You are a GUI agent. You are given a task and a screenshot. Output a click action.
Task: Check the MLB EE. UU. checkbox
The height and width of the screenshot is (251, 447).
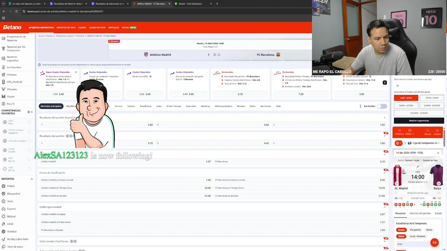(x=29, y=169)
